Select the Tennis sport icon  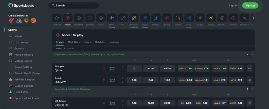click(x=101, y=18)
